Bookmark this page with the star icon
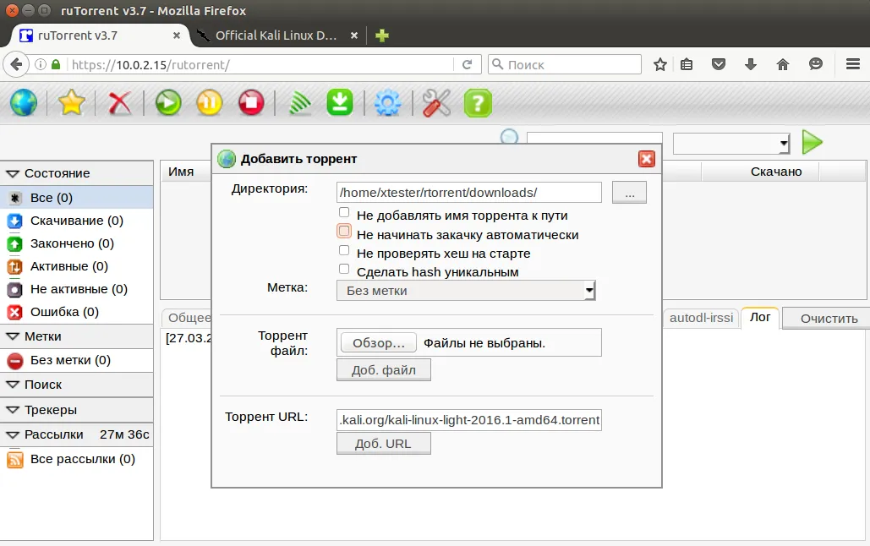This screenshot has width=870, height=546. tap(659, 65)
